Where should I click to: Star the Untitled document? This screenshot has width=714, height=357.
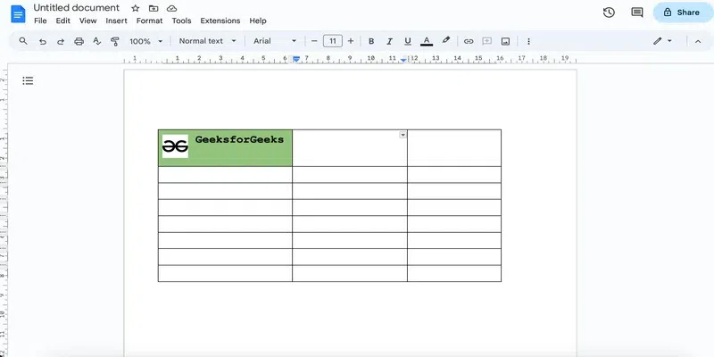point(136,8)
